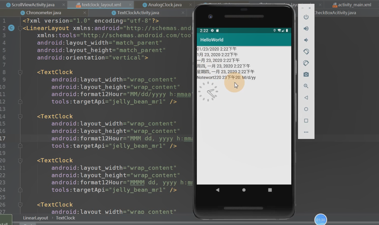Rotate emulator right with the second rotate icon
The height and width of the screenshot is (225, 379).
pyautogui.click(x=306, y=63)
